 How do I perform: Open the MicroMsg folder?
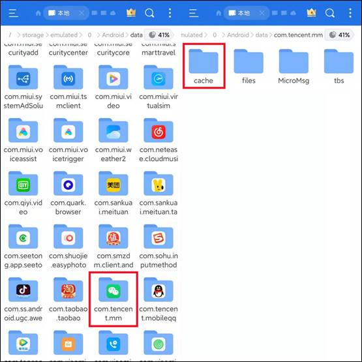[x=294, y=67]
